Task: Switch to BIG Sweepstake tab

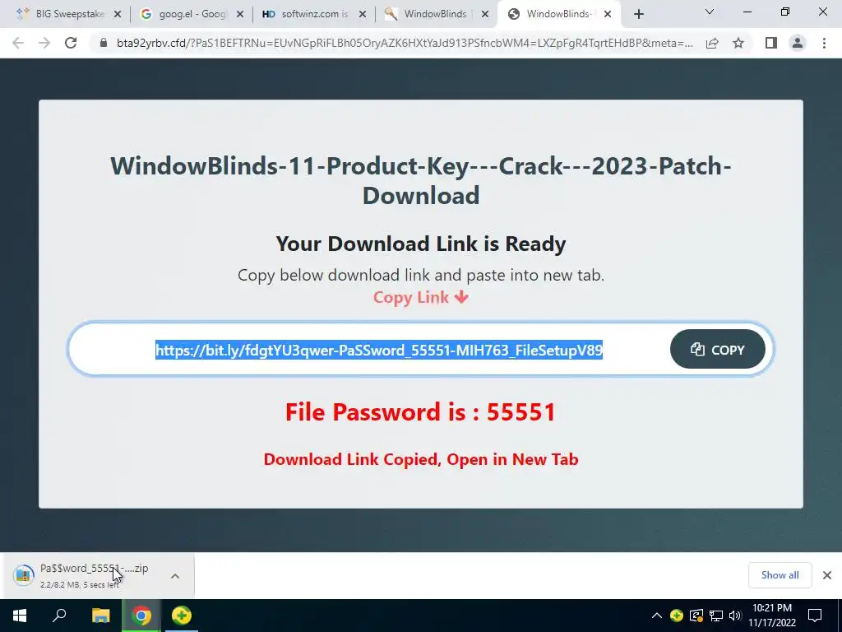Action: pyautogui.click(x=69, y=14)
